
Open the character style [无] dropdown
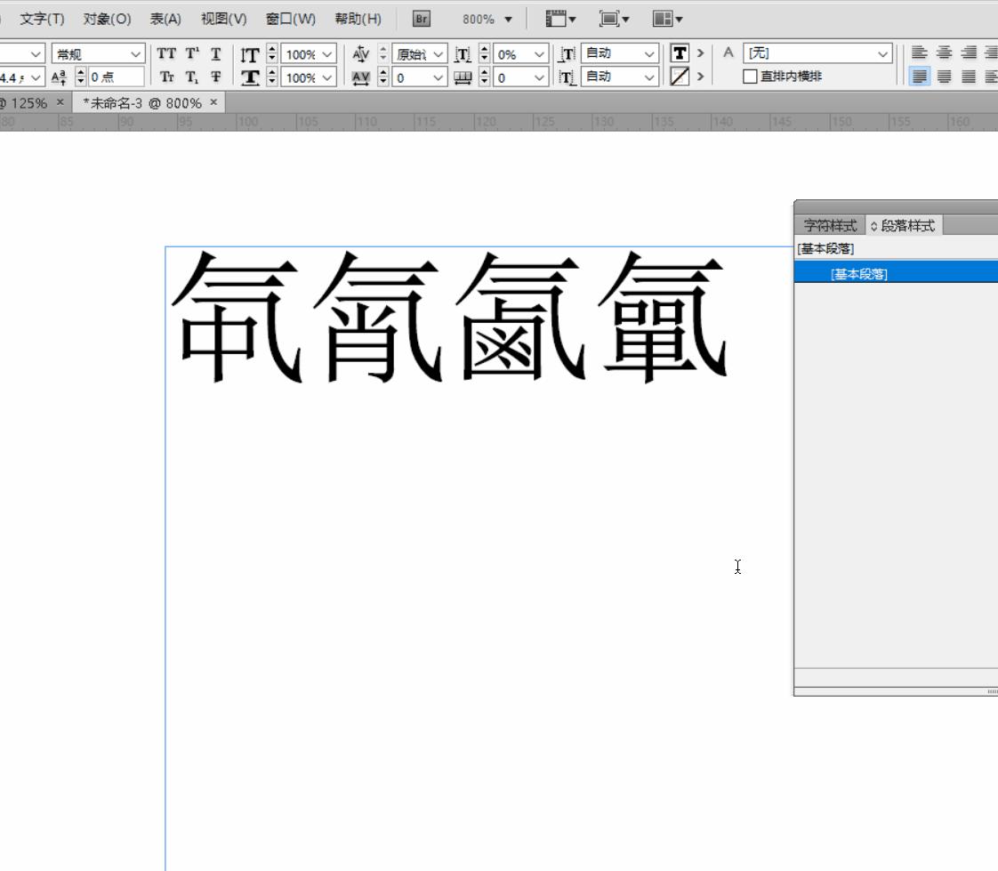click(x=817, y=53)
